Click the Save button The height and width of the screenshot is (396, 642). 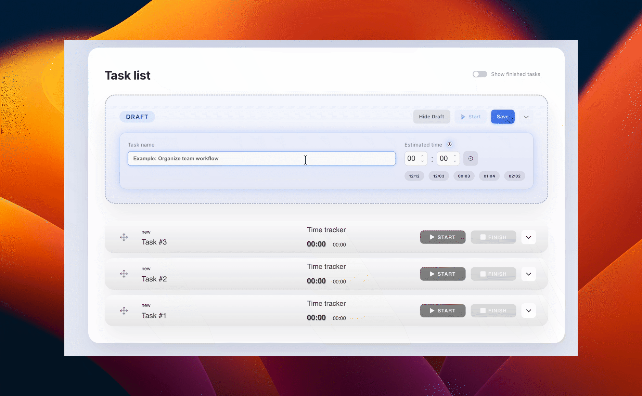point(502,117)
